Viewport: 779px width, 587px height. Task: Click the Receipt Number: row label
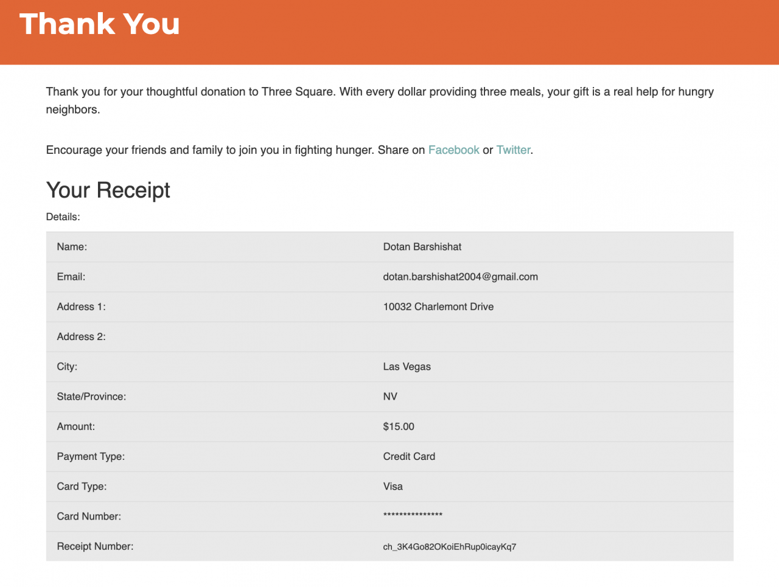click(95, 546)
